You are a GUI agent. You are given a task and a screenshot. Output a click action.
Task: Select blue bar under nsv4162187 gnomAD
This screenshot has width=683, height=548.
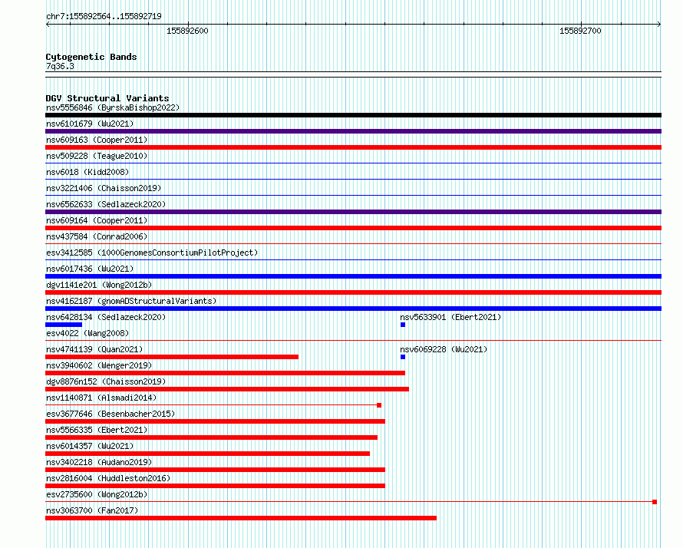353,309
